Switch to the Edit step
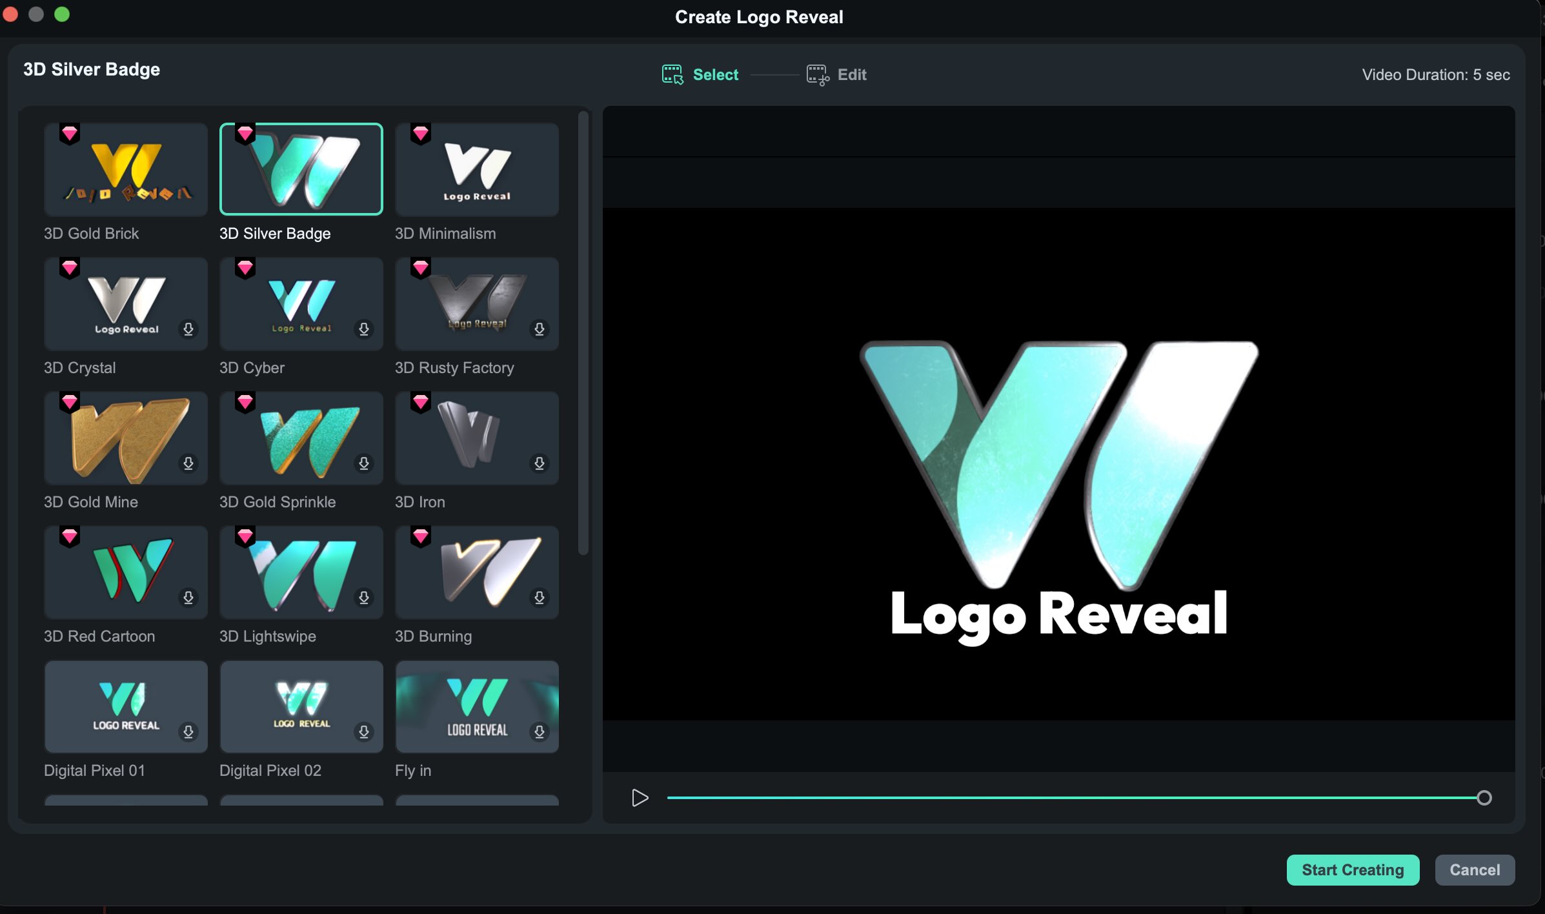The image size is (1545, 914). tap(836, 74)
